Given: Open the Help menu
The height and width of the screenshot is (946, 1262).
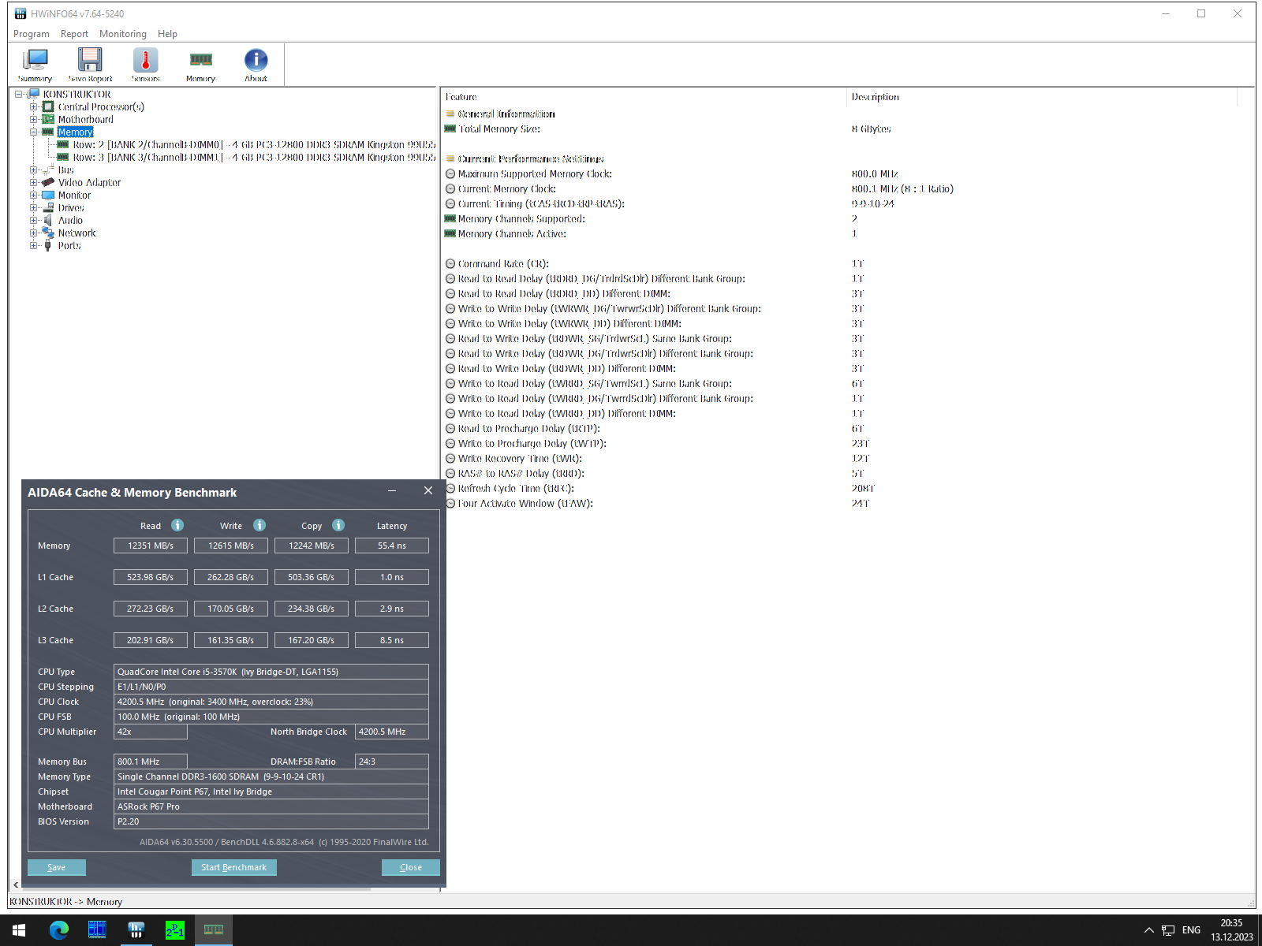Looking at the screenshot, I should click(167, 34).
